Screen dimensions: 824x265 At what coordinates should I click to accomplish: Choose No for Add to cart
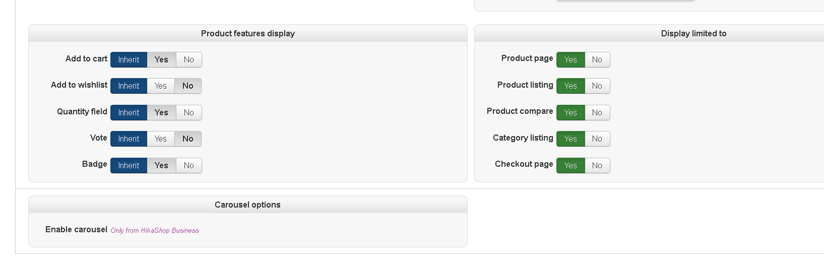point(189,59)
